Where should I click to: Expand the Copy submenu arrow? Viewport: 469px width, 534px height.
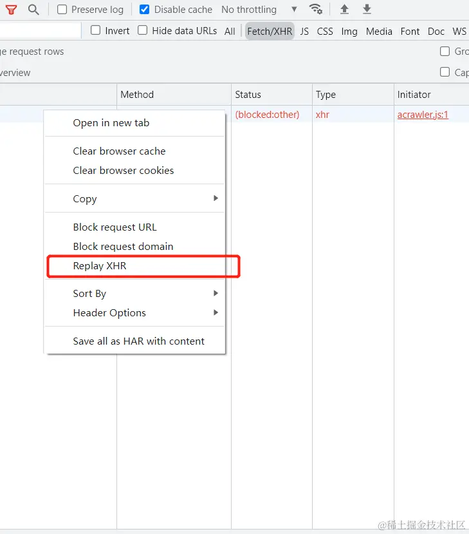[216, 198]
